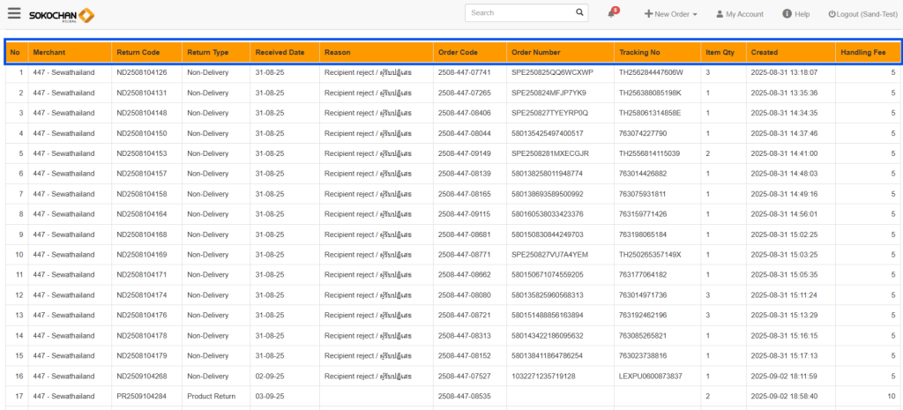Click the Sokochan logo
Image resolution: width=903 pixels, height=410 pixels.
tap(62, 15)
